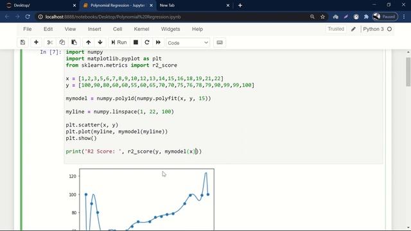
Task: Close the Polynomial Regression tab
Action: (152, 5)
